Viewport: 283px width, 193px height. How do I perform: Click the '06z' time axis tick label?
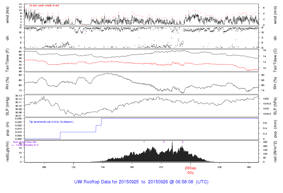(249, 167)
